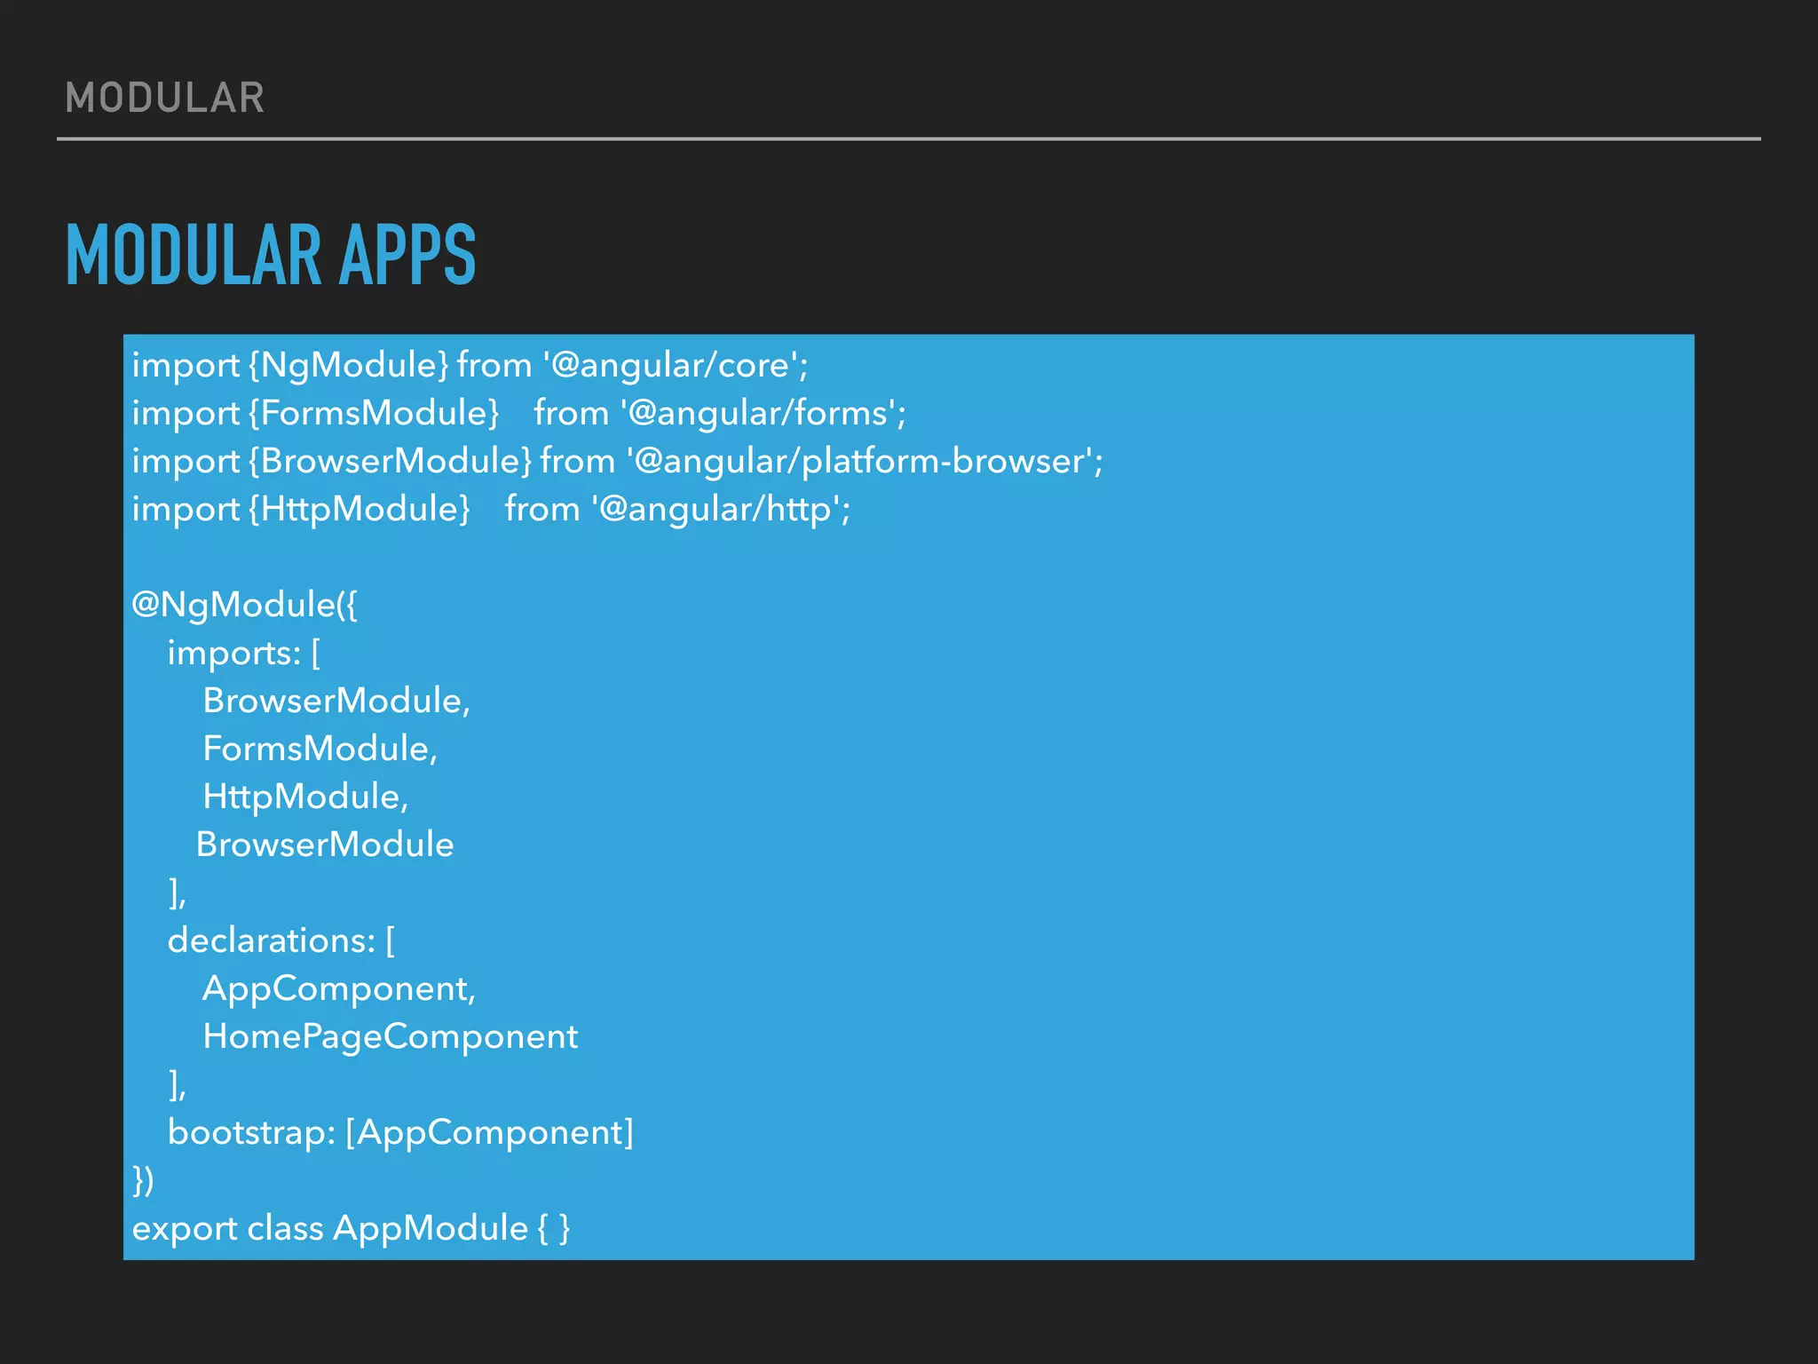Click the line importing FormsModule from '@angular/forms'
The image size is (1818, 1364).
tap(518, 413)
